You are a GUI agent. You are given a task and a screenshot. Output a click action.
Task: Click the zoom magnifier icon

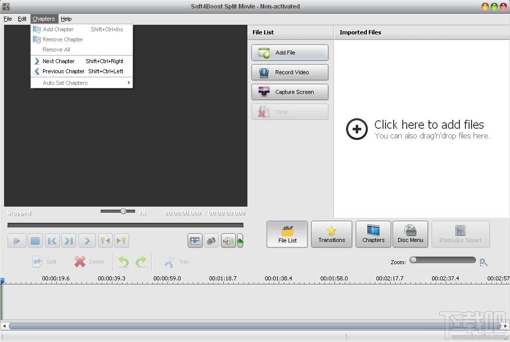click(483, 262)
